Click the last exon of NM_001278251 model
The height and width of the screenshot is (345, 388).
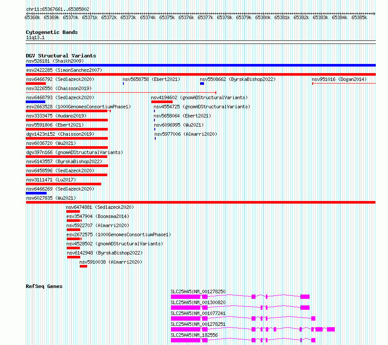pos(331,329)
